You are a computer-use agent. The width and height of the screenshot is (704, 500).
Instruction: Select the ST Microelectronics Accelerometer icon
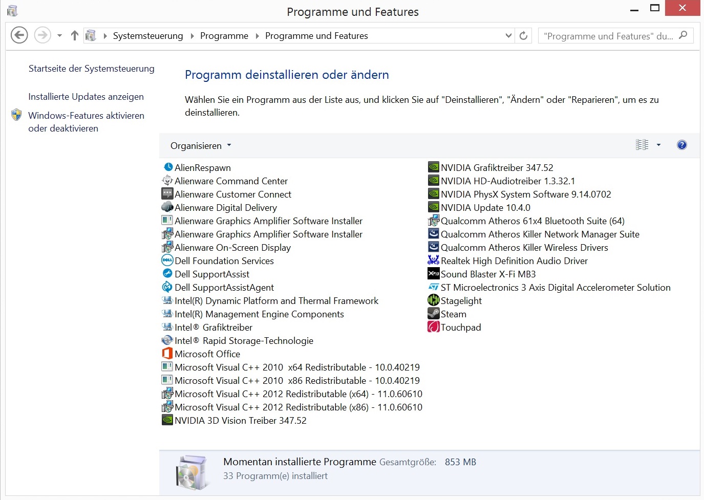434,287
